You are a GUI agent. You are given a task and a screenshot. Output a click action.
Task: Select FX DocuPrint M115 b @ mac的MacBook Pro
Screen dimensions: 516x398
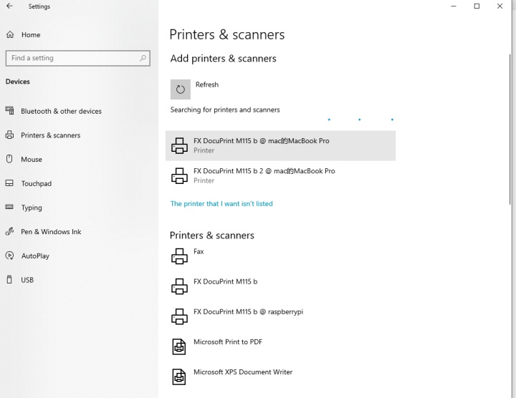[280, 145]
